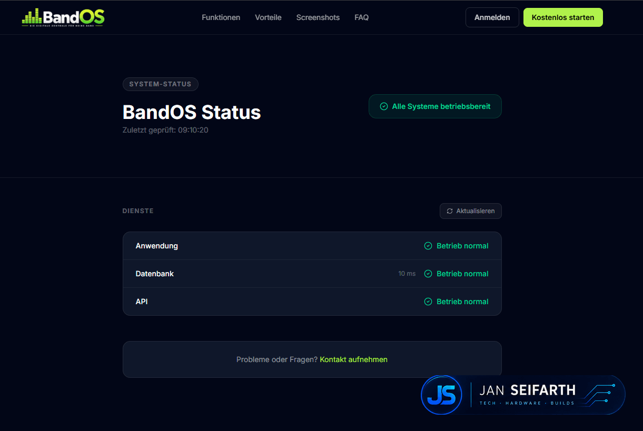Click the check icon in API row
The height and width of the screenshot is (431, 643).
click(x=428, y=302)
